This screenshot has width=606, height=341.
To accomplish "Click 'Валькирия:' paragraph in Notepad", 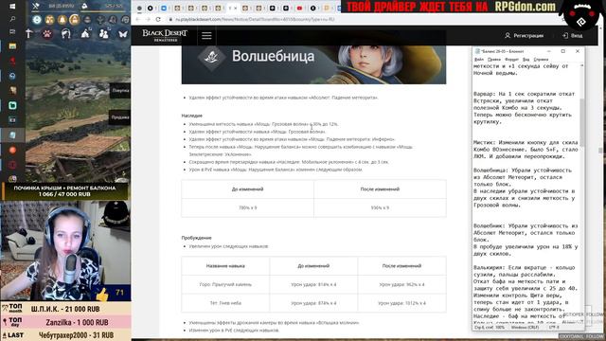I will coord(525,294).
